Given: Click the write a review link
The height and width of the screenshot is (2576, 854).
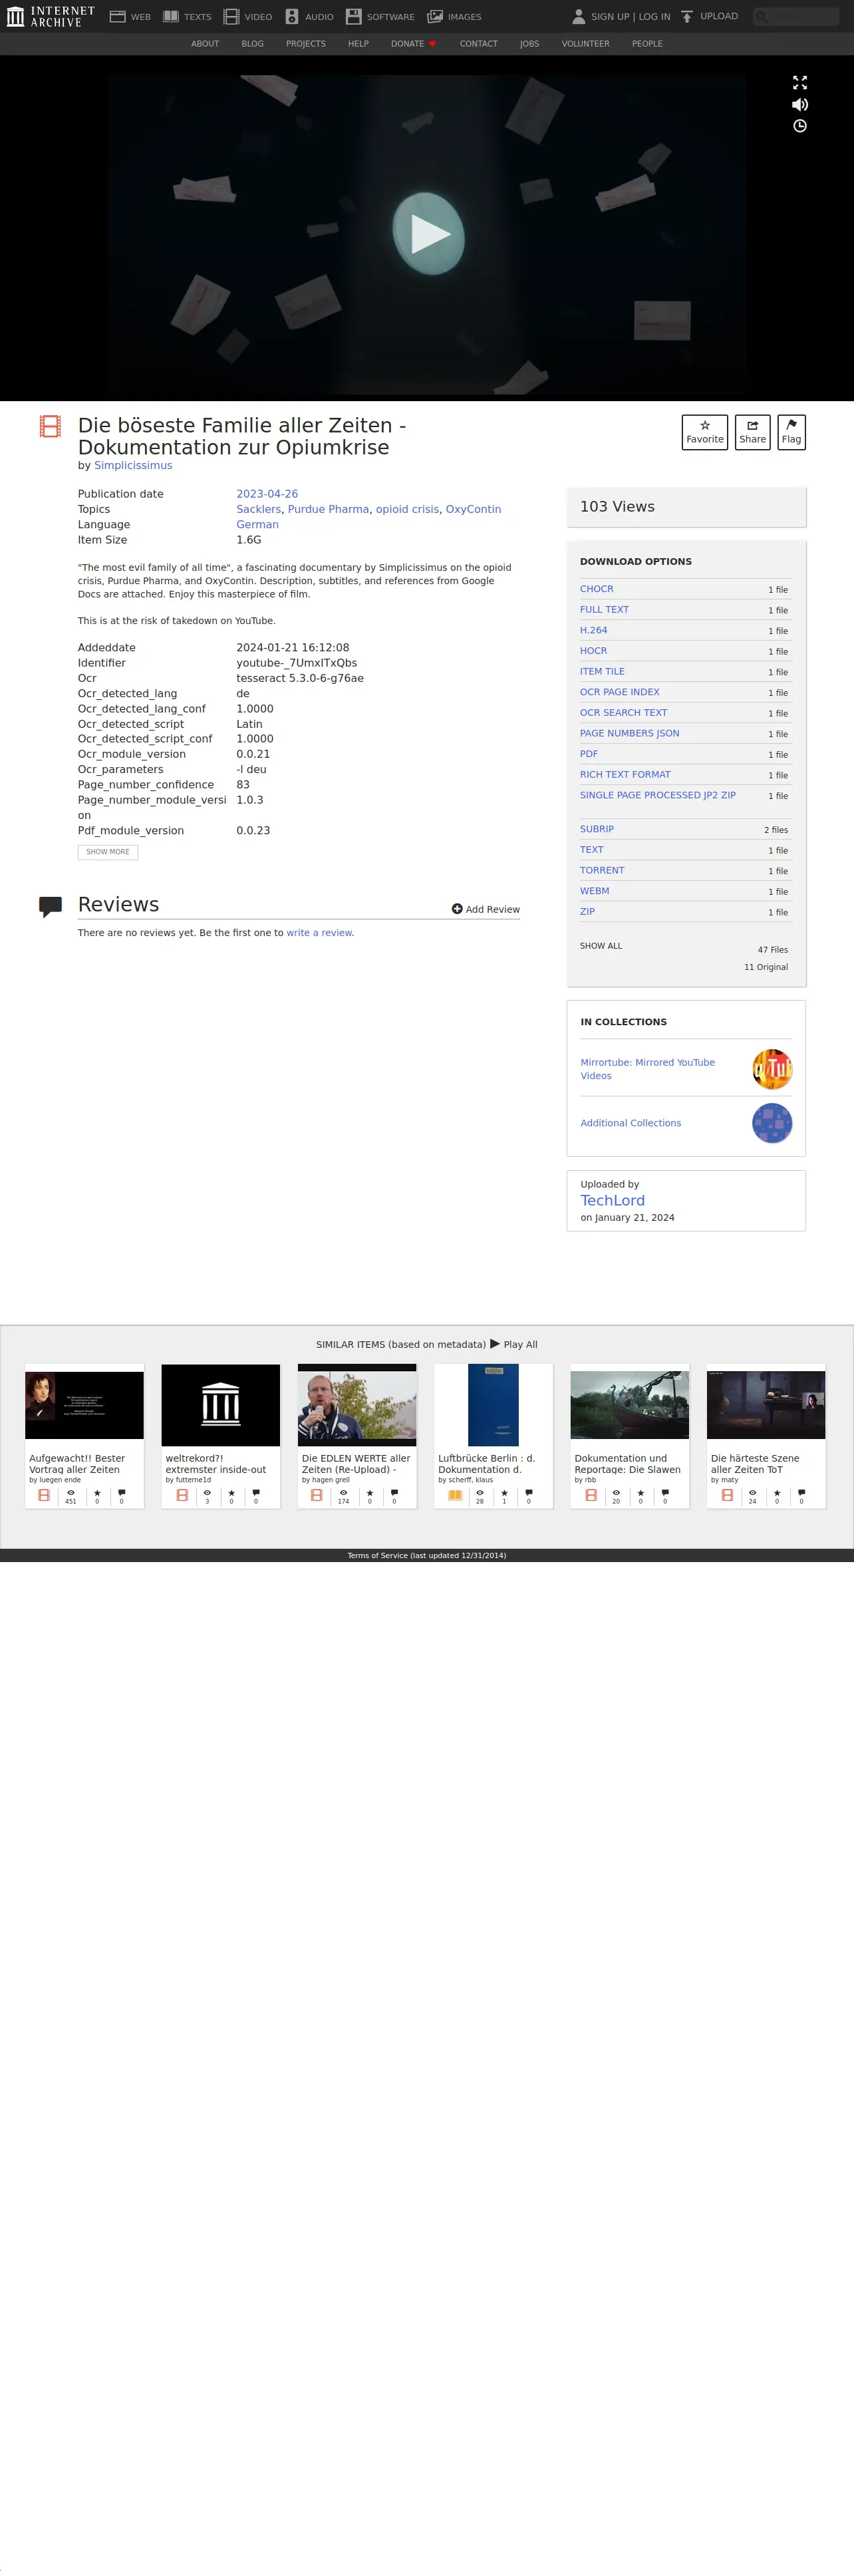Looking at the screenshot, I should coord(319,933).
